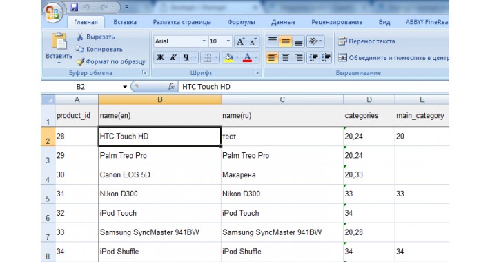
Task: Toggle italic К formatting
Action: click(173, 57)
